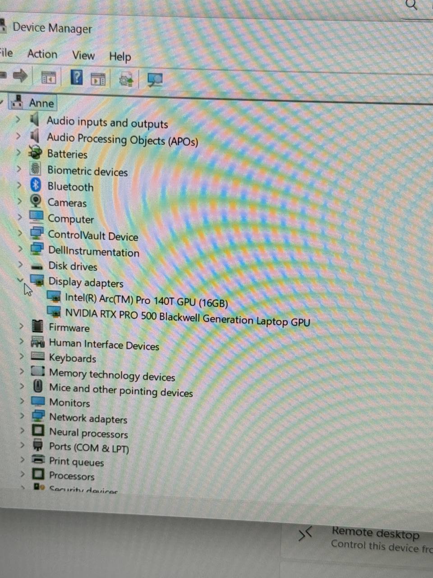Select the Disk drives label

click(x=73, y=266)
